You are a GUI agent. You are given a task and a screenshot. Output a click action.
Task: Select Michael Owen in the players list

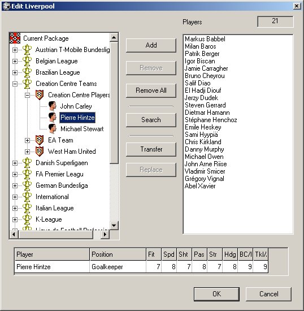click(x=204, y=157)
